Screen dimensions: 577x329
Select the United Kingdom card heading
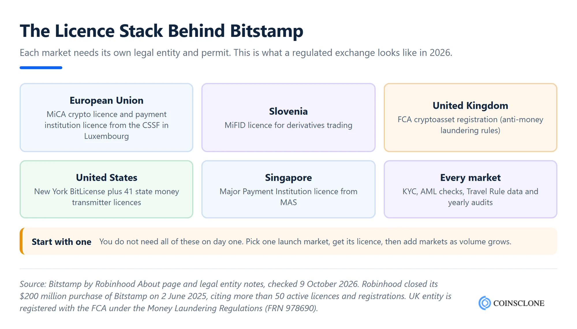coord(470,106)
